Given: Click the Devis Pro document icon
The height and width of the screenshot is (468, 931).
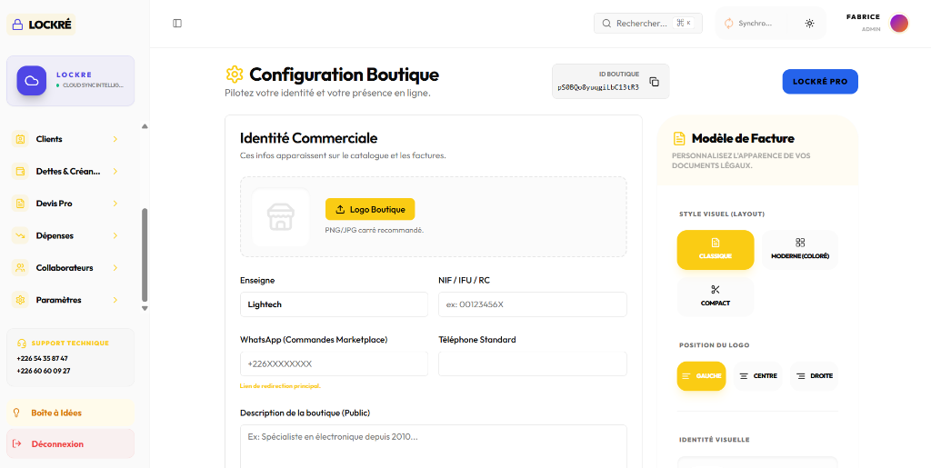Looking at the screenshot, I should pos(20,204).
